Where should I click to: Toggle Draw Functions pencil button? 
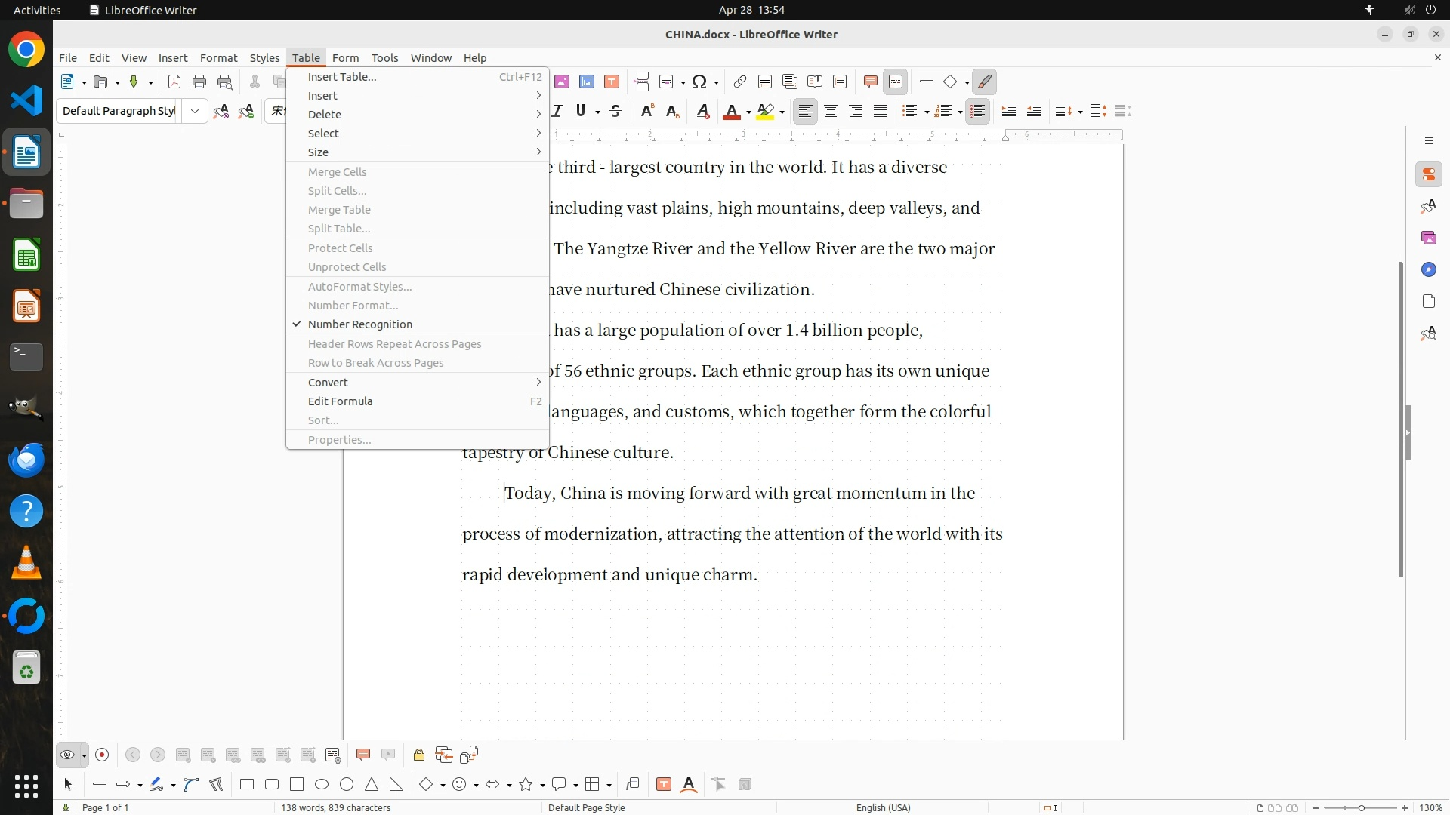tap(985, 82)
